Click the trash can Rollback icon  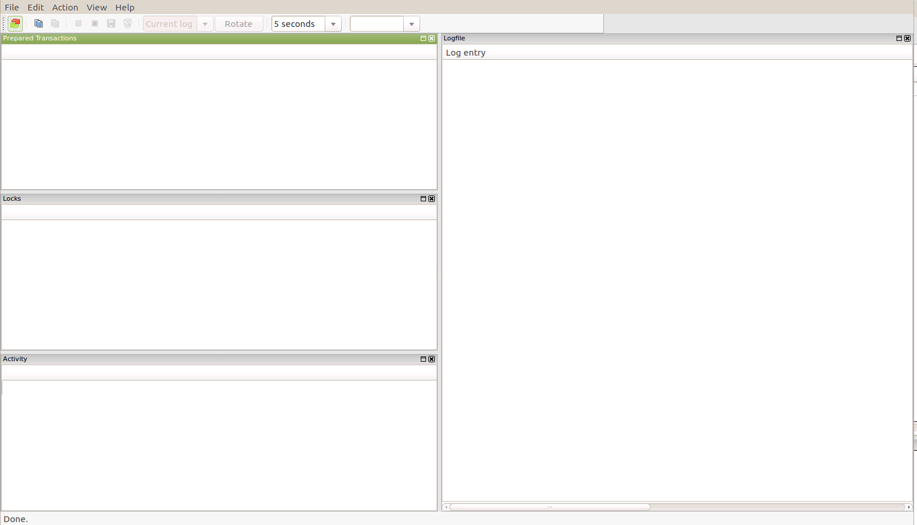pyautogui.click(x=128, y=23)
